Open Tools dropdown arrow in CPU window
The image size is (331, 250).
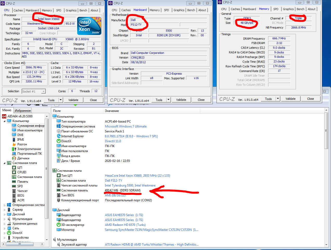pyautogui.click(x=61, y=100)
